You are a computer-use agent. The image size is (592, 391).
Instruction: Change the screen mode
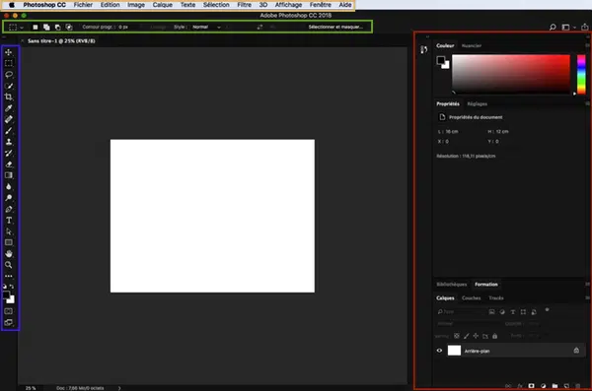point(8,322)
